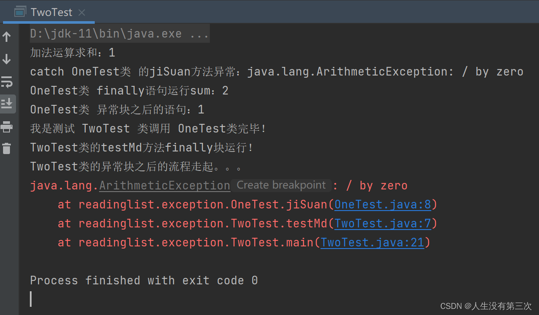Click 'Process finished with exit code 0' text
The height and width of the screenshot is (315, 539).
pyautogui.click(x=144, y=280)
